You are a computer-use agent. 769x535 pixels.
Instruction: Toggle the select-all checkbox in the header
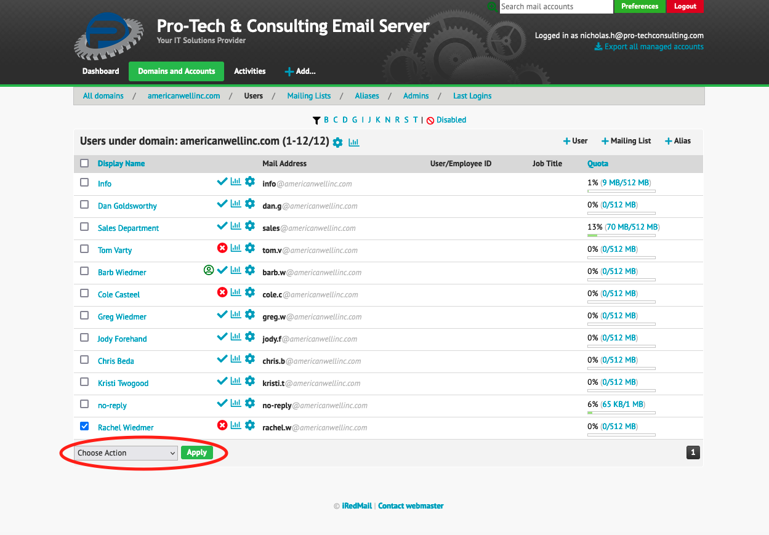coord(84,163)
